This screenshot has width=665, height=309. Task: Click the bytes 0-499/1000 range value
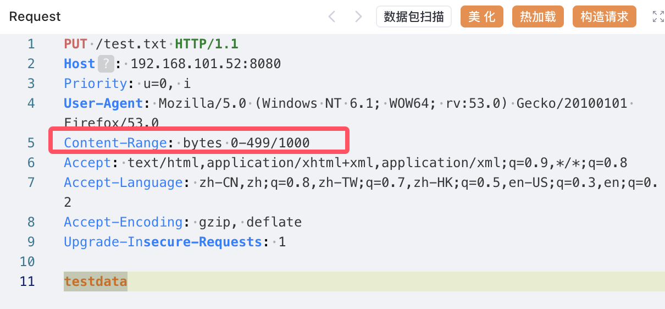[x=246, y=143]
